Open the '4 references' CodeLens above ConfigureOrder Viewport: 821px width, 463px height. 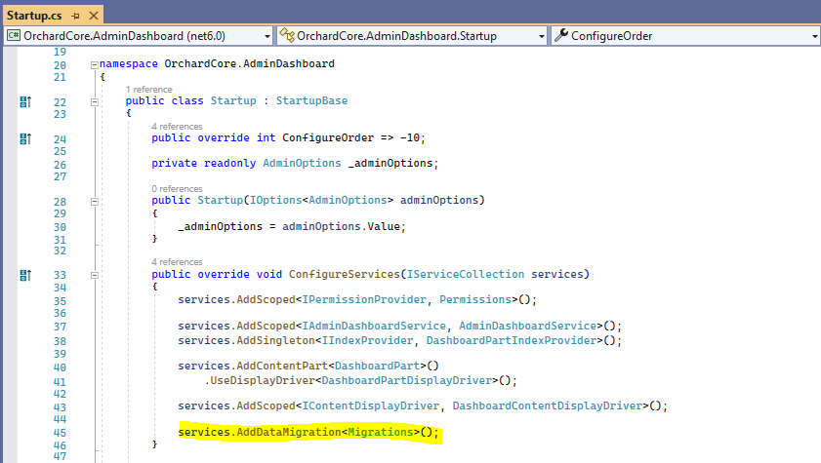click(x=177, y=127)
